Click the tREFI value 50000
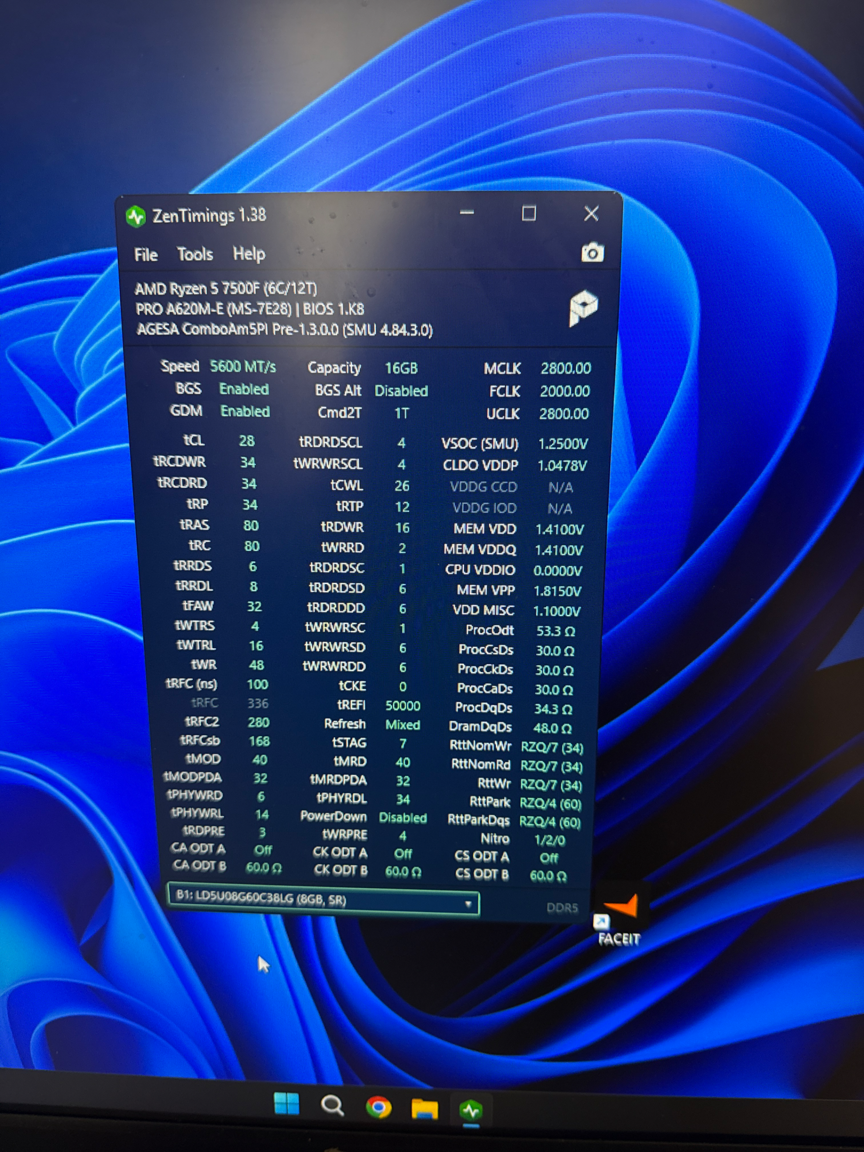The image size is (864, 1152). pos(403,706)
